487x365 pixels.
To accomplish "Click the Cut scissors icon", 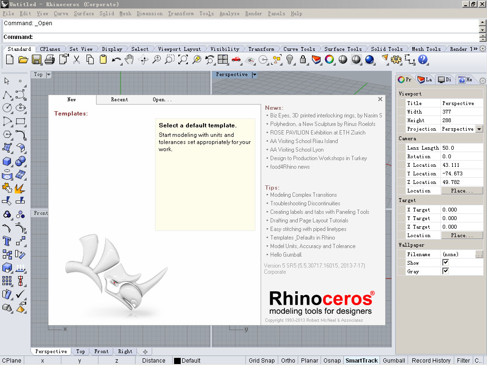I will coord(77,59).
